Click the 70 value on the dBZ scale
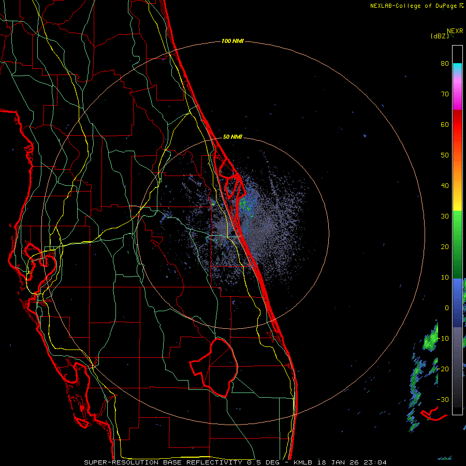 tap(445, 94)
